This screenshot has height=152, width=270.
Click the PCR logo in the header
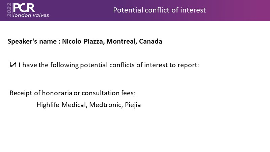pyautogui.click(x=24, y=8)
